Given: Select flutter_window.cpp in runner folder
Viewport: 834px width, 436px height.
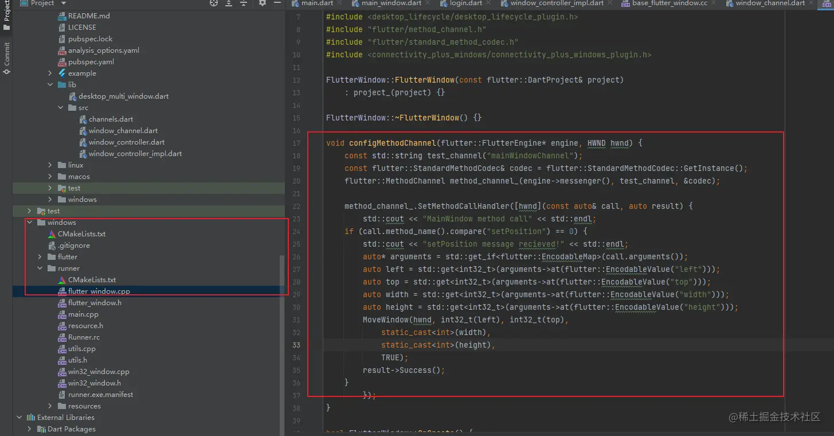Looking at the screenshot, I should (99, 291).
